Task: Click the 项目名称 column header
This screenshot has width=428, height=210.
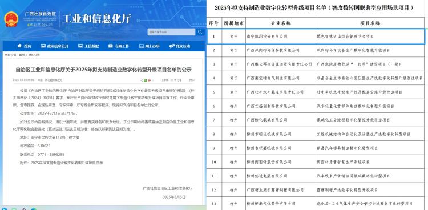Action: [370, 23]
